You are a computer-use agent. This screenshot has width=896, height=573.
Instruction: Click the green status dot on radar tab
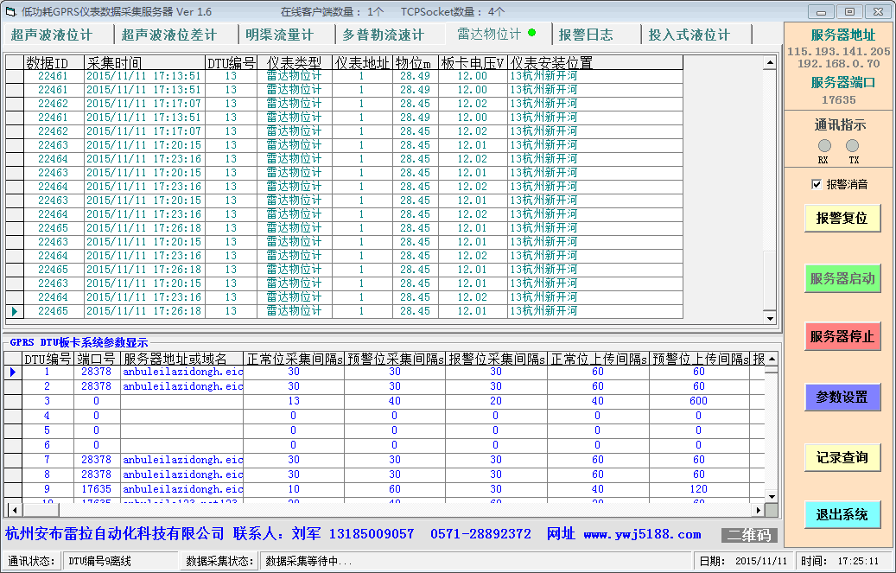[532, 34]
